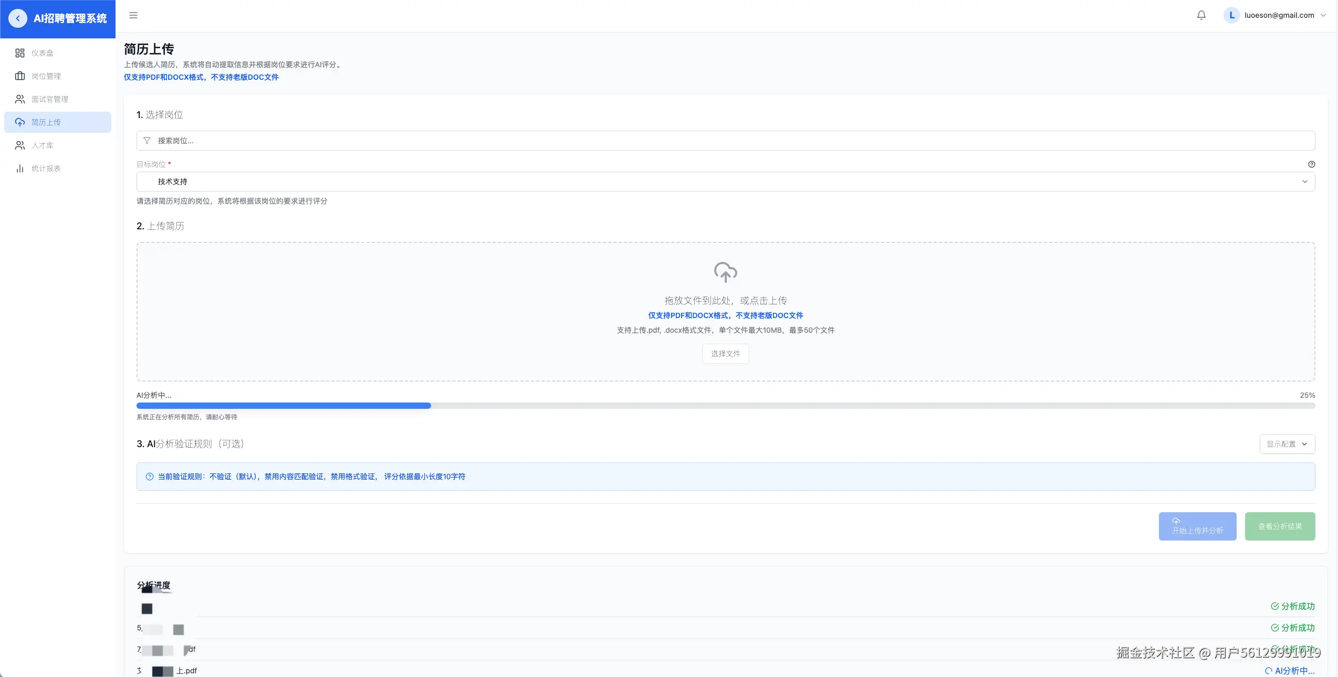The height and width of the screenshot is (677, 1338).
Task: Click the AI分析中 progress bar
Action: pyautogui.click(x=725, y=406)
